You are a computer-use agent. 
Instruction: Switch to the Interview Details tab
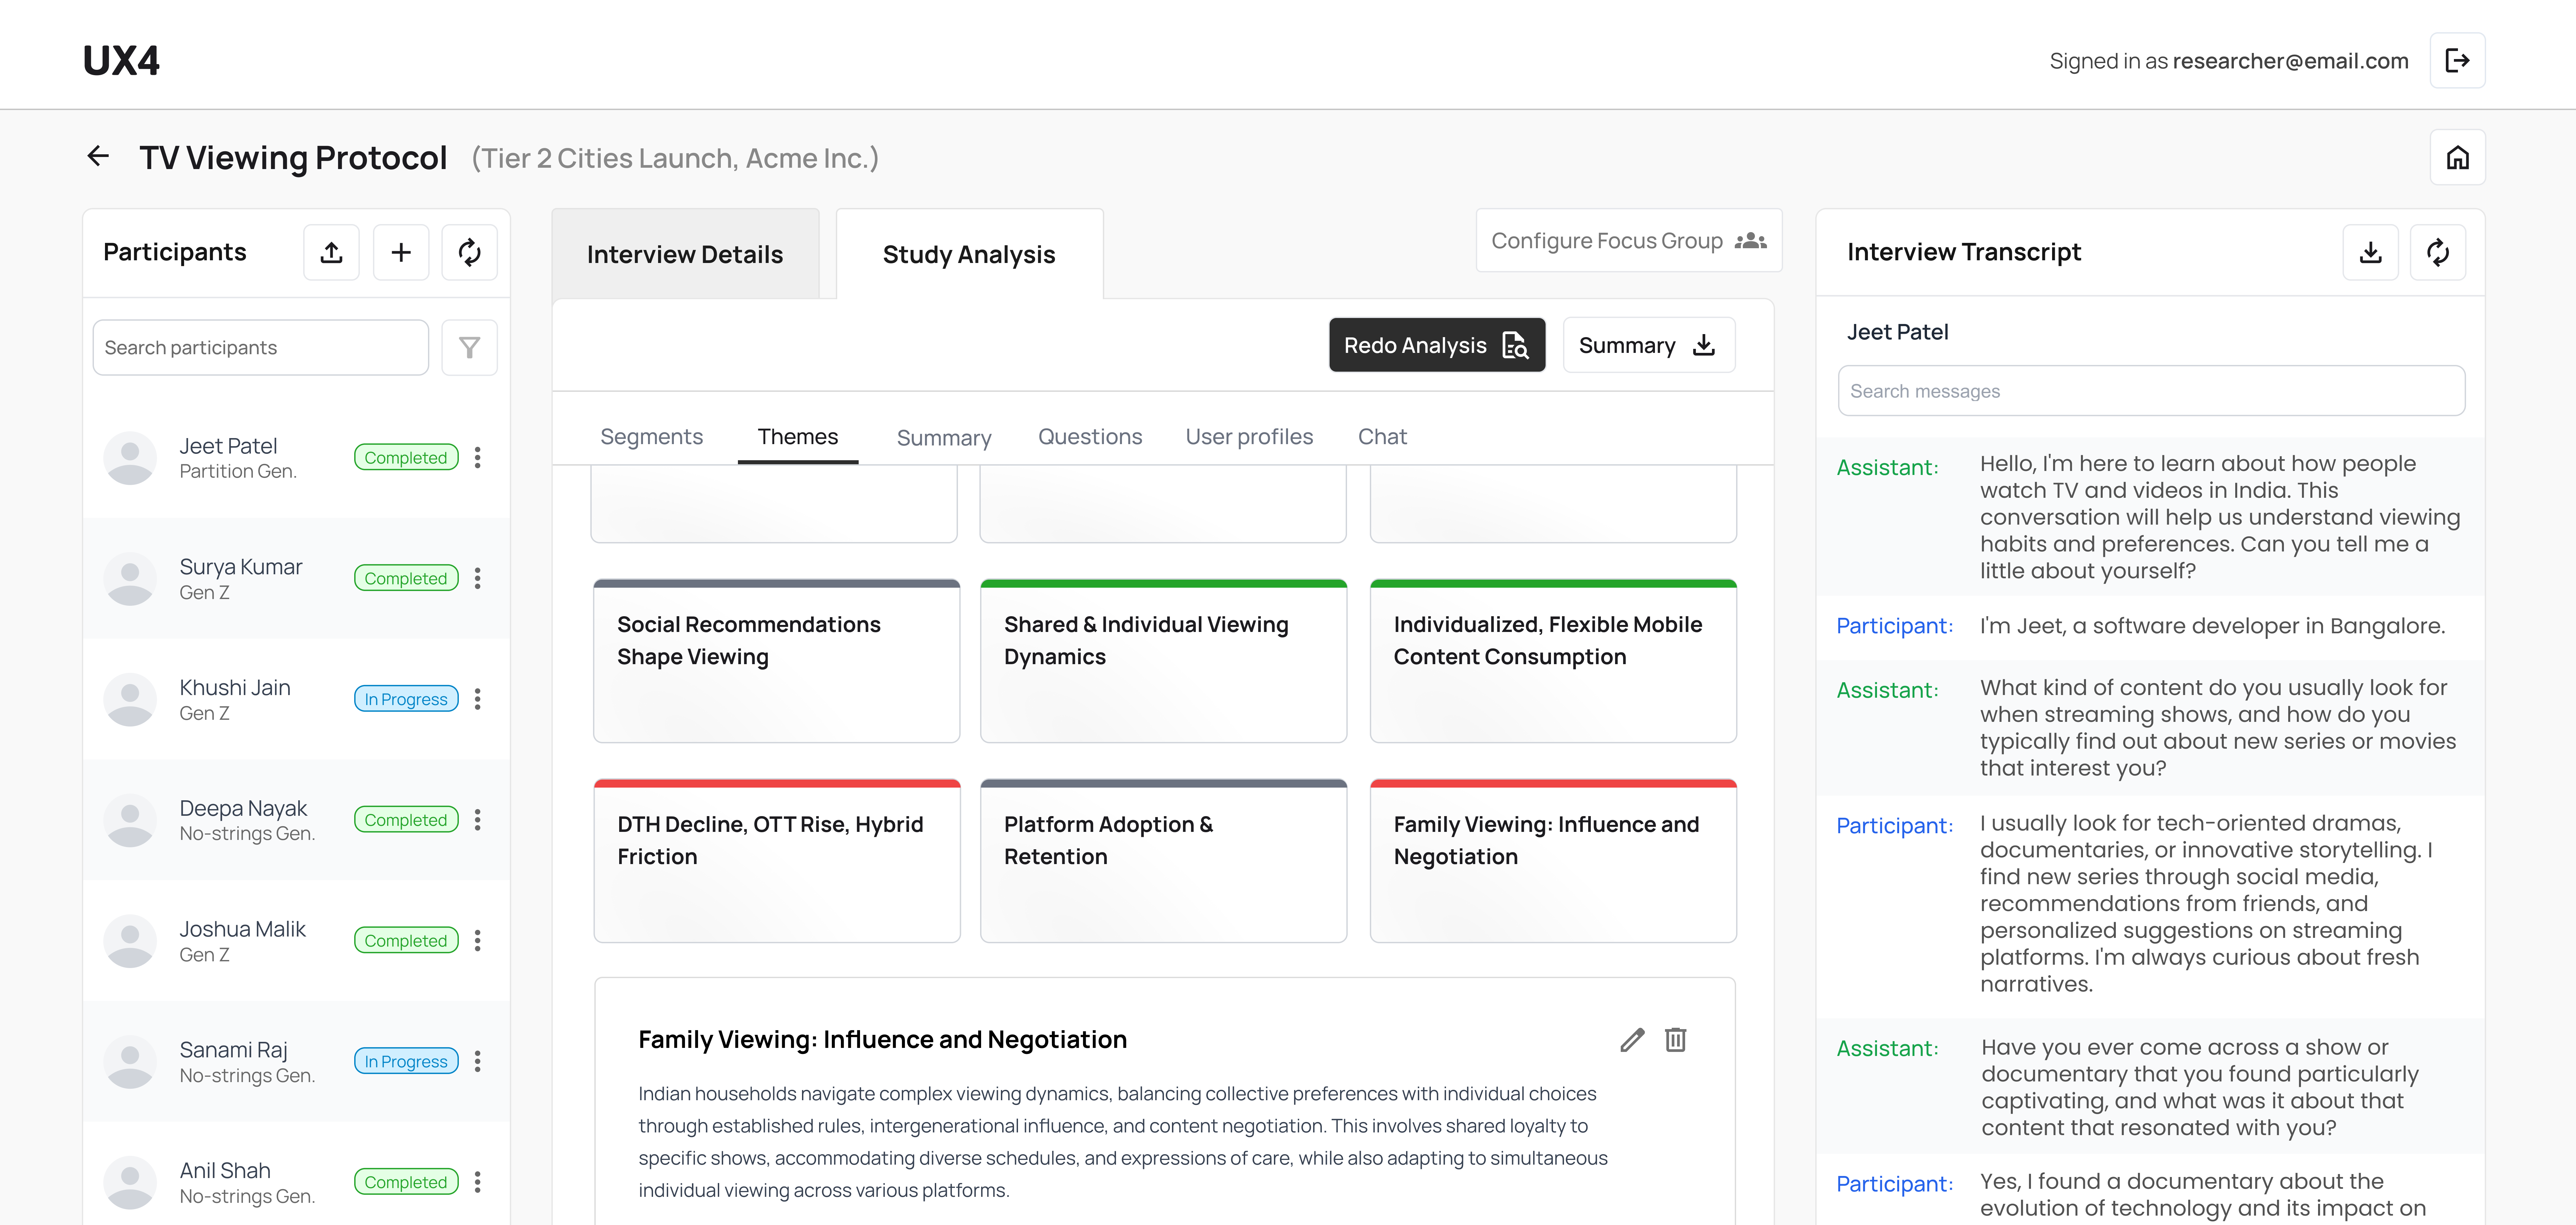[x=685, y=254]
